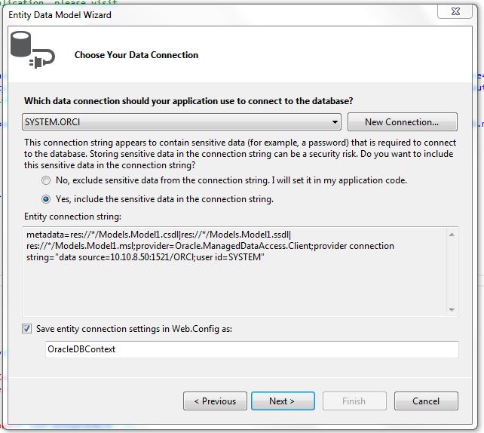Screen dimensions: 484x433
Task: Click the database plug wizard icon
Action: click(32, 50)
